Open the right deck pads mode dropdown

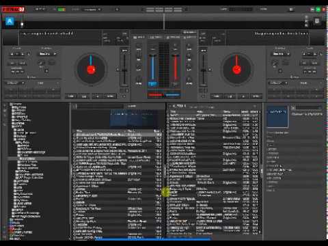point(277,83)
